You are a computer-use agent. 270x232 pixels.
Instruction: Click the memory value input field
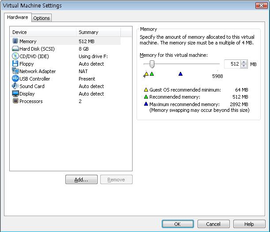[232, 64]
